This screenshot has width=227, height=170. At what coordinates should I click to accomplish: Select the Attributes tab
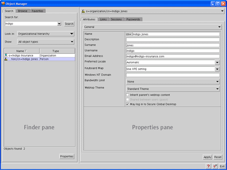pos(89,19)
